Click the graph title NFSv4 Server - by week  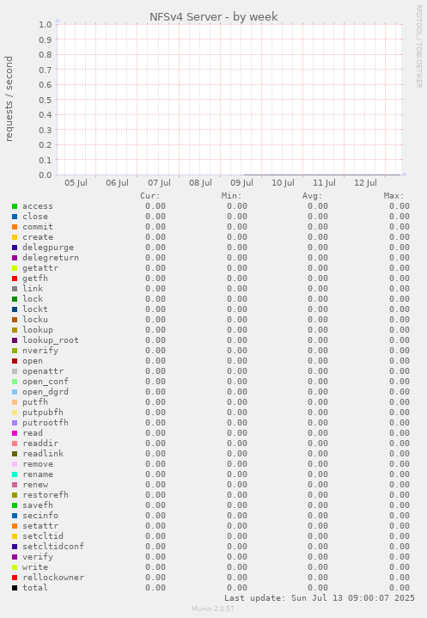213,17
